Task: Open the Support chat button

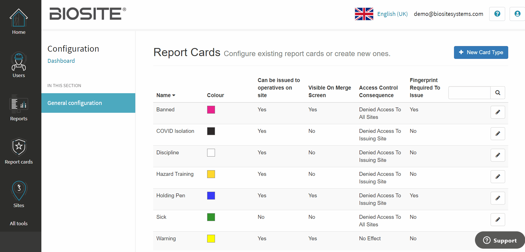Action: pyautogui.click(x=500, y=240)
